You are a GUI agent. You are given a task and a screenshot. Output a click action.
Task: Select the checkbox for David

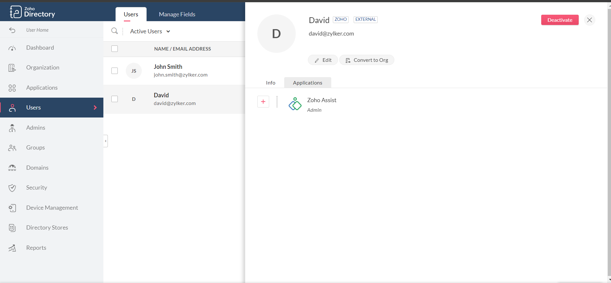tap(115, 99)
